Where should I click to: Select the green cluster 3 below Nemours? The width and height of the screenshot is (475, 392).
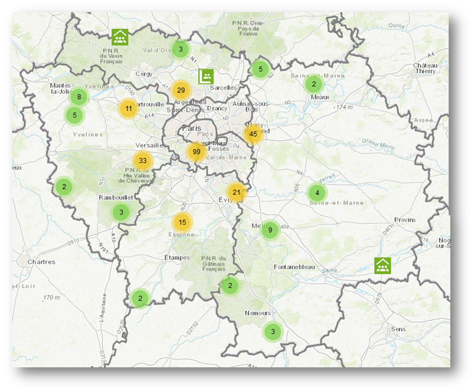[x=273, y=332]
